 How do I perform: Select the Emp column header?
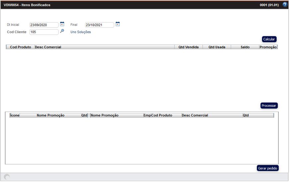(147, 116)
